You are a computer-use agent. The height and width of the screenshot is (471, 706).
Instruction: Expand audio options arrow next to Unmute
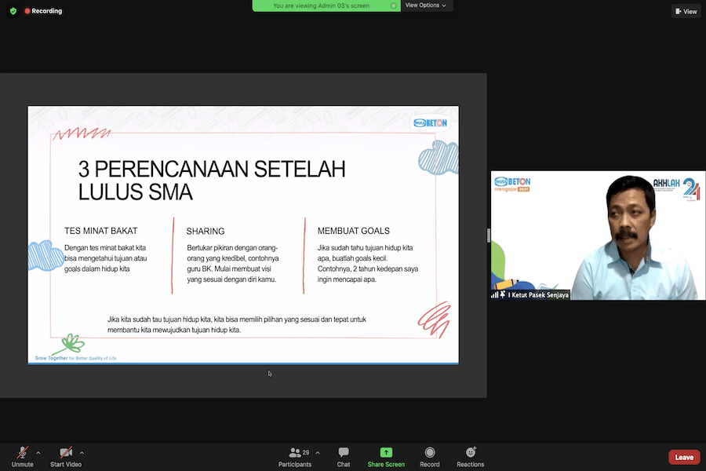click(38, 452)
